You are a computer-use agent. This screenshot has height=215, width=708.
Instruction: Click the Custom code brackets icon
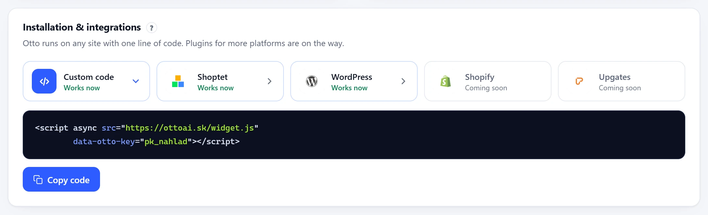(x=44, y=81)
